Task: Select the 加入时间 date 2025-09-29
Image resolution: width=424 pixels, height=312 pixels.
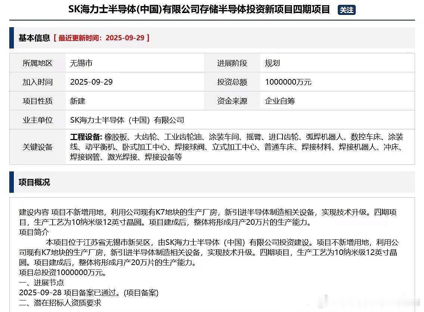Action: [x=91, y=82]
